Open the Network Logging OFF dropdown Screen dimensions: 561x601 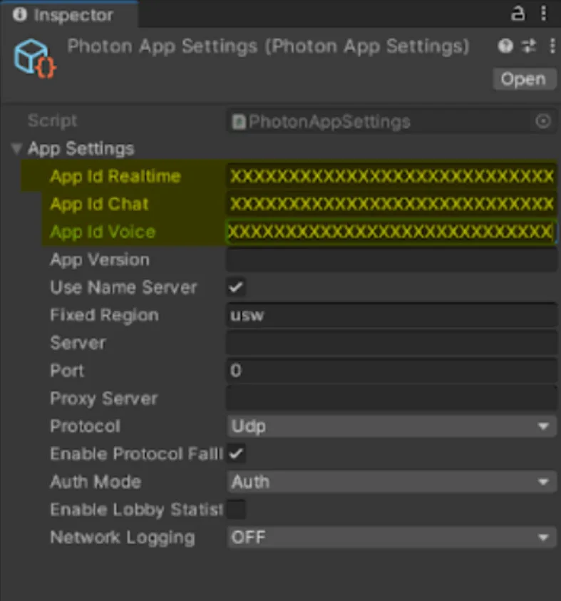pyautogui.click(x=391, y=538)
